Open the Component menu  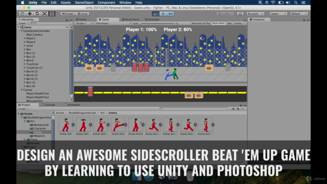click(x=106, y=3)
